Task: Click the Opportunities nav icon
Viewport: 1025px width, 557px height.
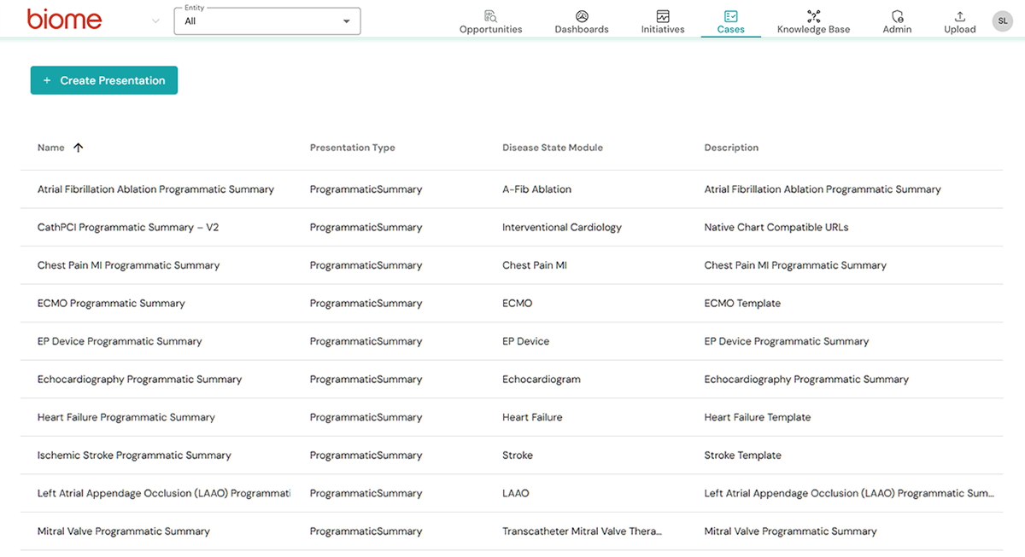Action: point(490,16)
